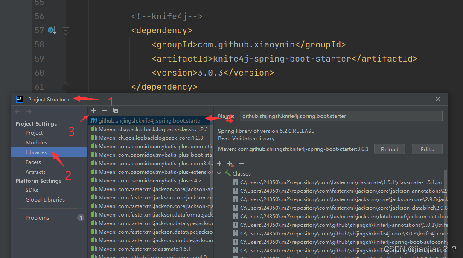This screenshot has height=258, width=463.
Task: Collapse the Classes tree node
Action: (x=219, y=173)
